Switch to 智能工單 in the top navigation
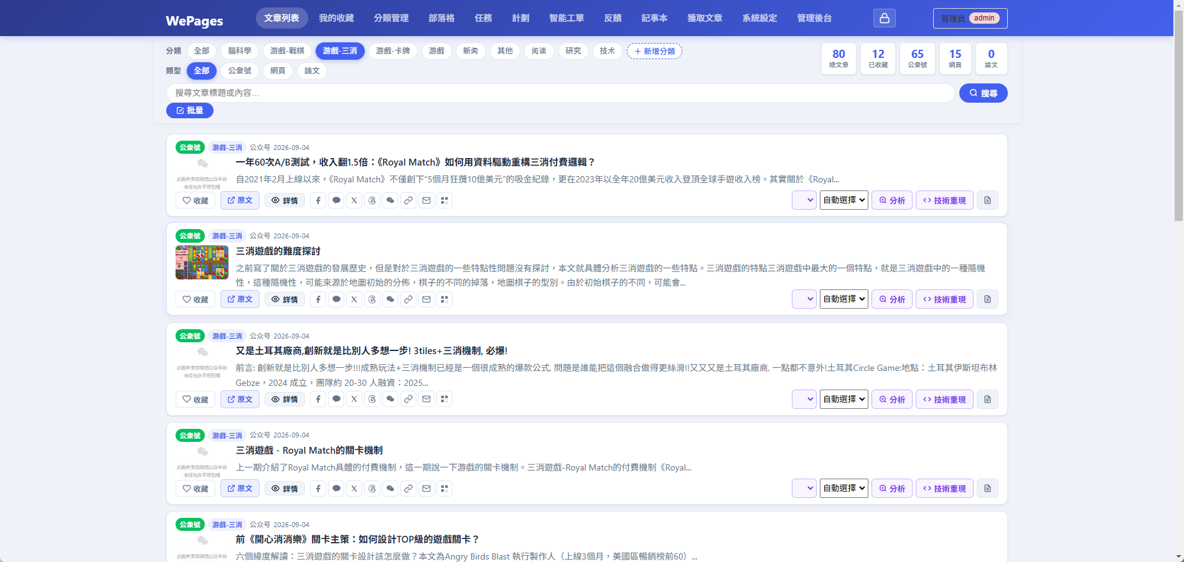The image size is (1184, 562). pos(566,18)
